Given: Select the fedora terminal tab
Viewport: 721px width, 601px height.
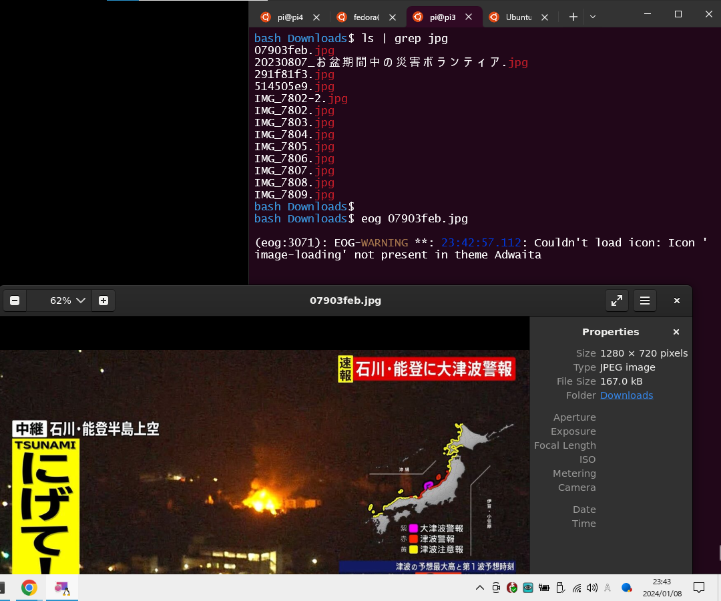Looking at the screenshot, I should coord(364,16).
